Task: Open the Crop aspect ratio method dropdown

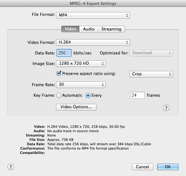Action: [x=151, y=74]
